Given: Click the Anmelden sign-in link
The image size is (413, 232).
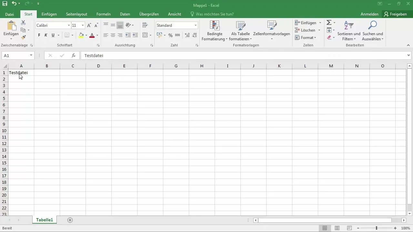Looking at the screenshot, I should 369,14.
